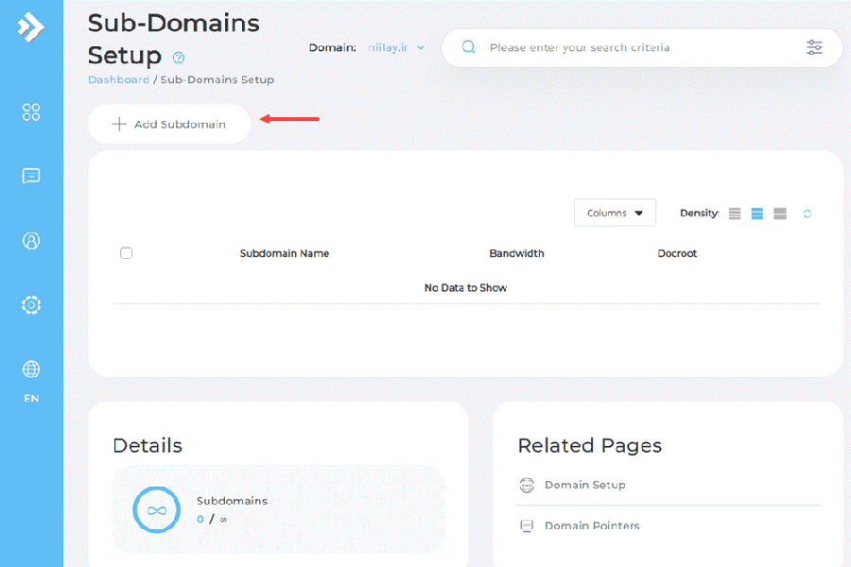Viewport: 851px width, 567px height.
Task: Go to Dashboard breadcrumb link
Action: [118, 80]
